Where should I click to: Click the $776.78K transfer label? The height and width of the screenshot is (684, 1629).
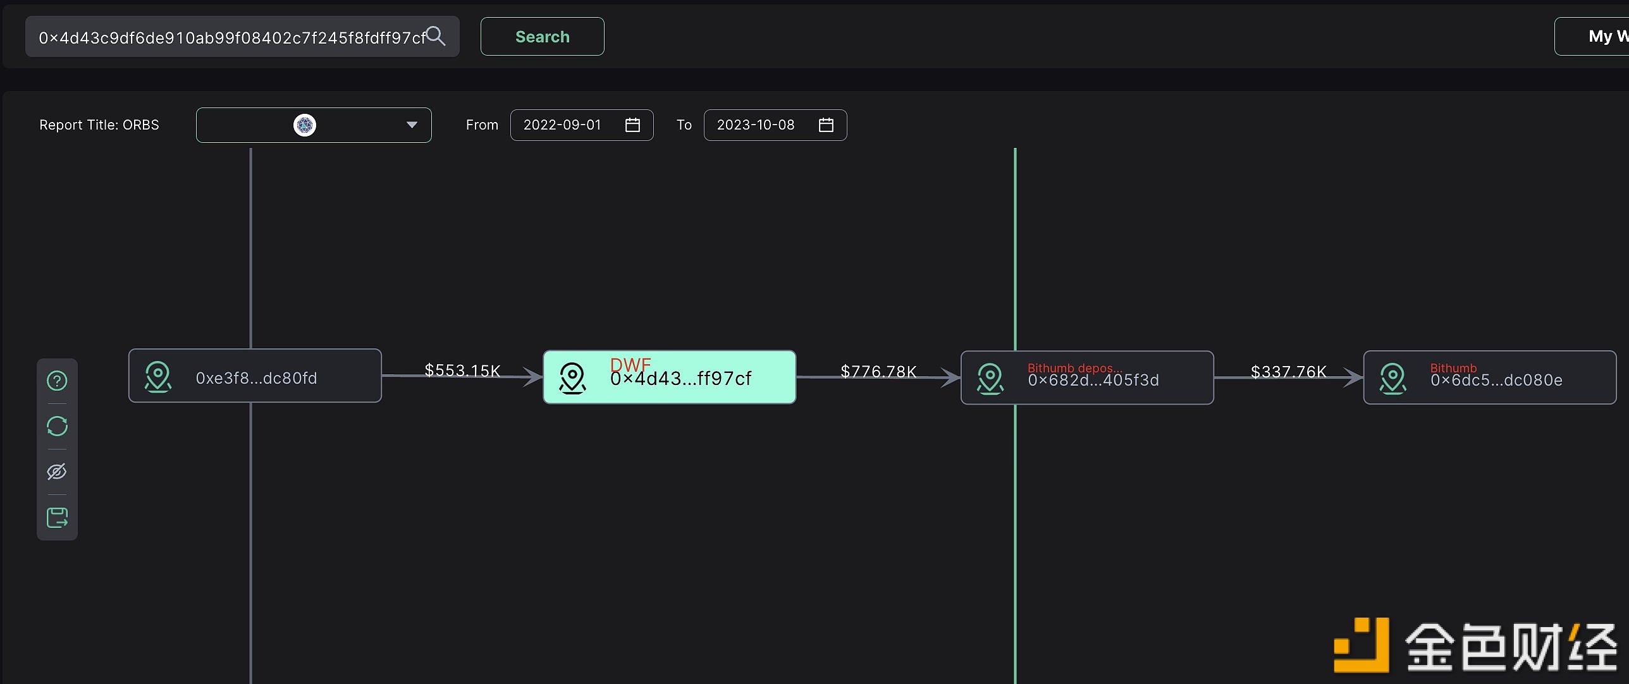(x=878, y=372)
